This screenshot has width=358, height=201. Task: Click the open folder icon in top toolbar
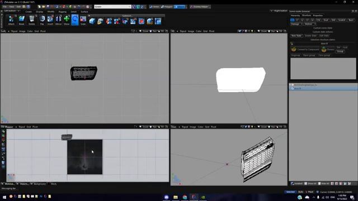click(x=44, y=7)
